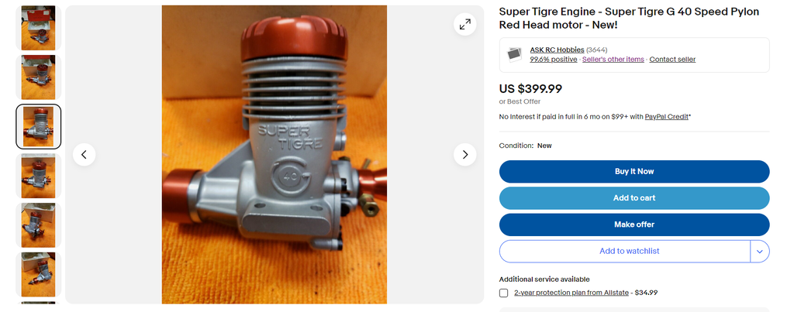View Seller's other items
This screenshot has width=794, height=312.
(613, 59)
